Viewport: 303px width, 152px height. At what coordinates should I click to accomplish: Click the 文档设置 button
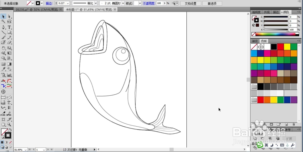(191, 3)
